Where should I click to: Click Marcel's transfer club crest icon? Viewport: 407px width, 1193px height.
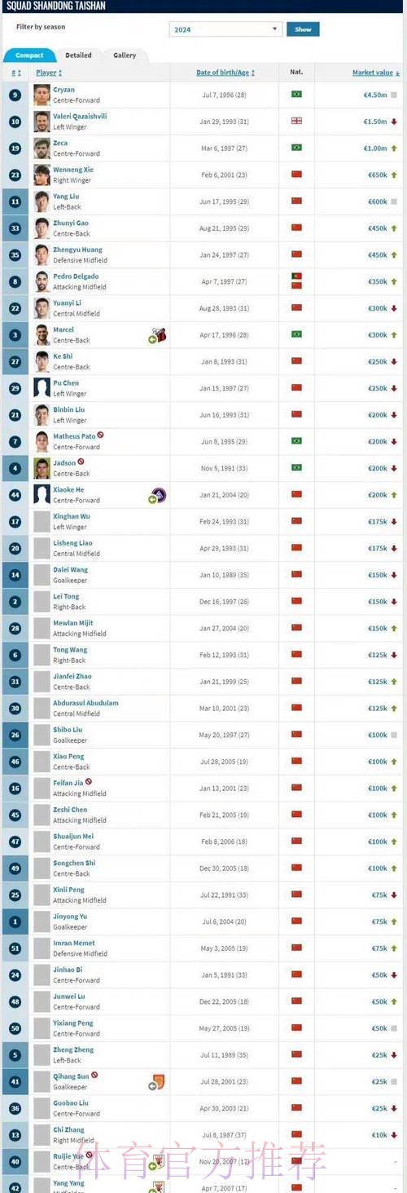point(160,335)
